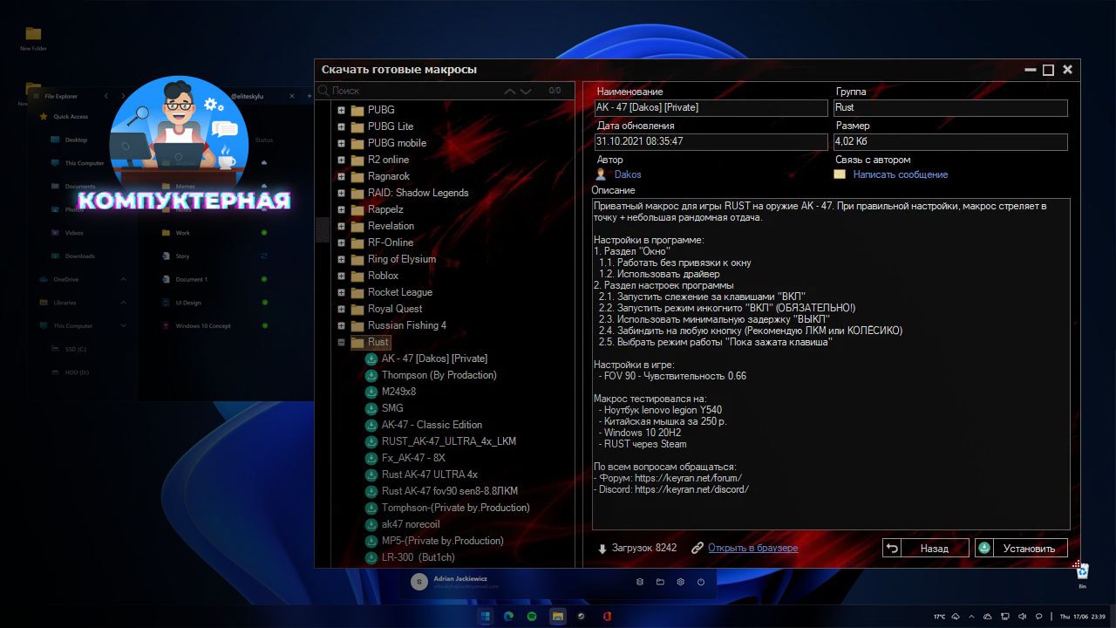Expand the R2 online folder
This screenshot has height=628, width=1116.
pyautogui.click(x=342, y=160)
